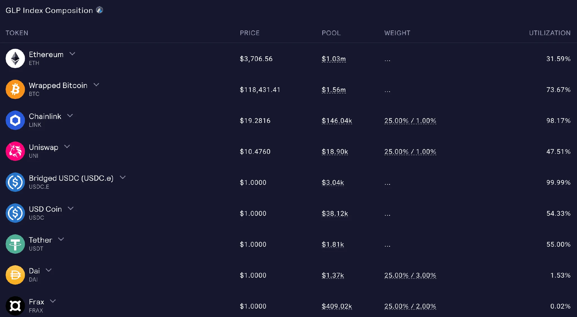Image resolution: width=577 pixels, height=317 pixels.
Task: Click the UTILIZATION column header
Action: (550, 33)
